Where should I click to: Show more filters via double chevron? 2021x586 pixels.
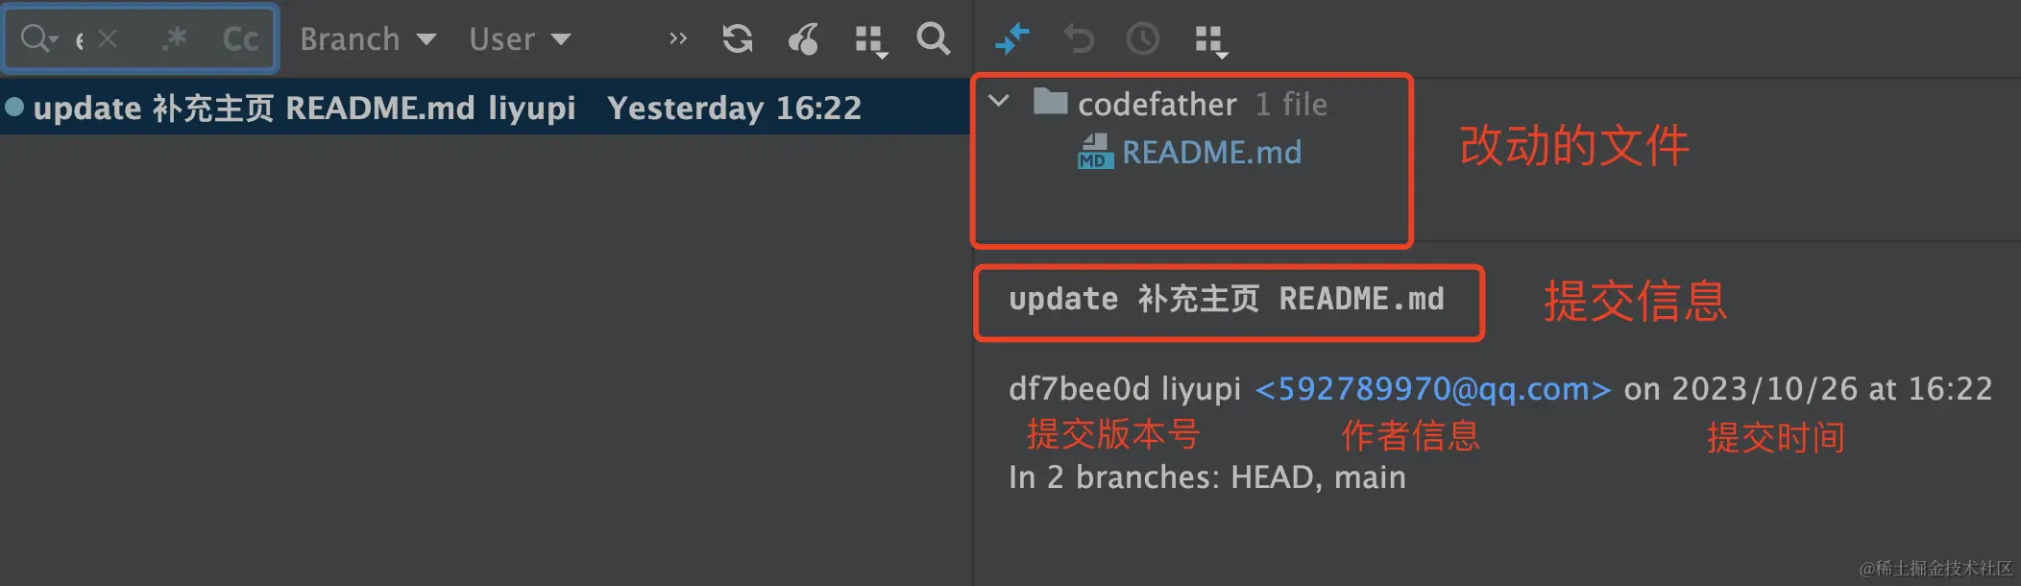point(678,39)
